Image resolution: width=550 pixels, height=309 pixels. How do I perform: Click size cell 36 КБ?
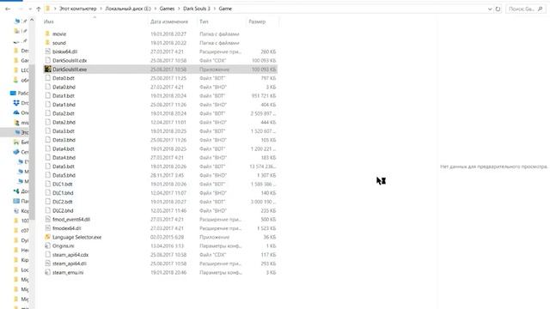click(270, 237)
